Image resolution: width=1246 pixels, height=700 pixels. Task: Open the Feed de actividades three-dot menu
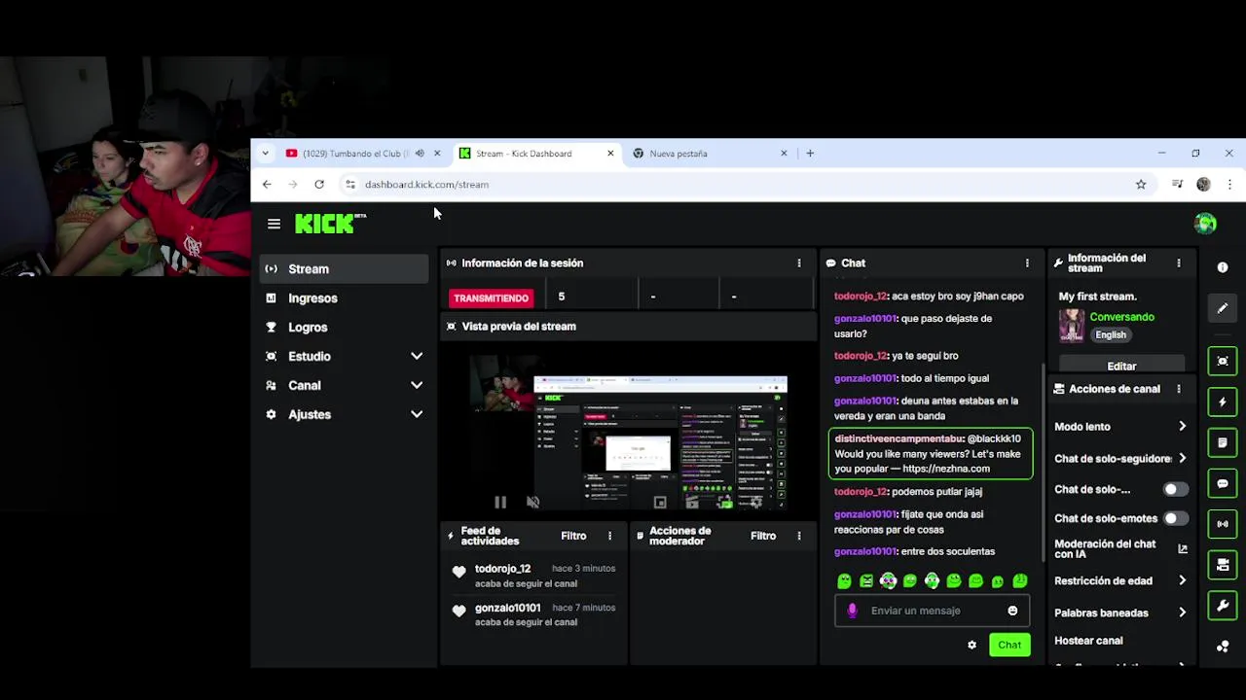[610, 536]
